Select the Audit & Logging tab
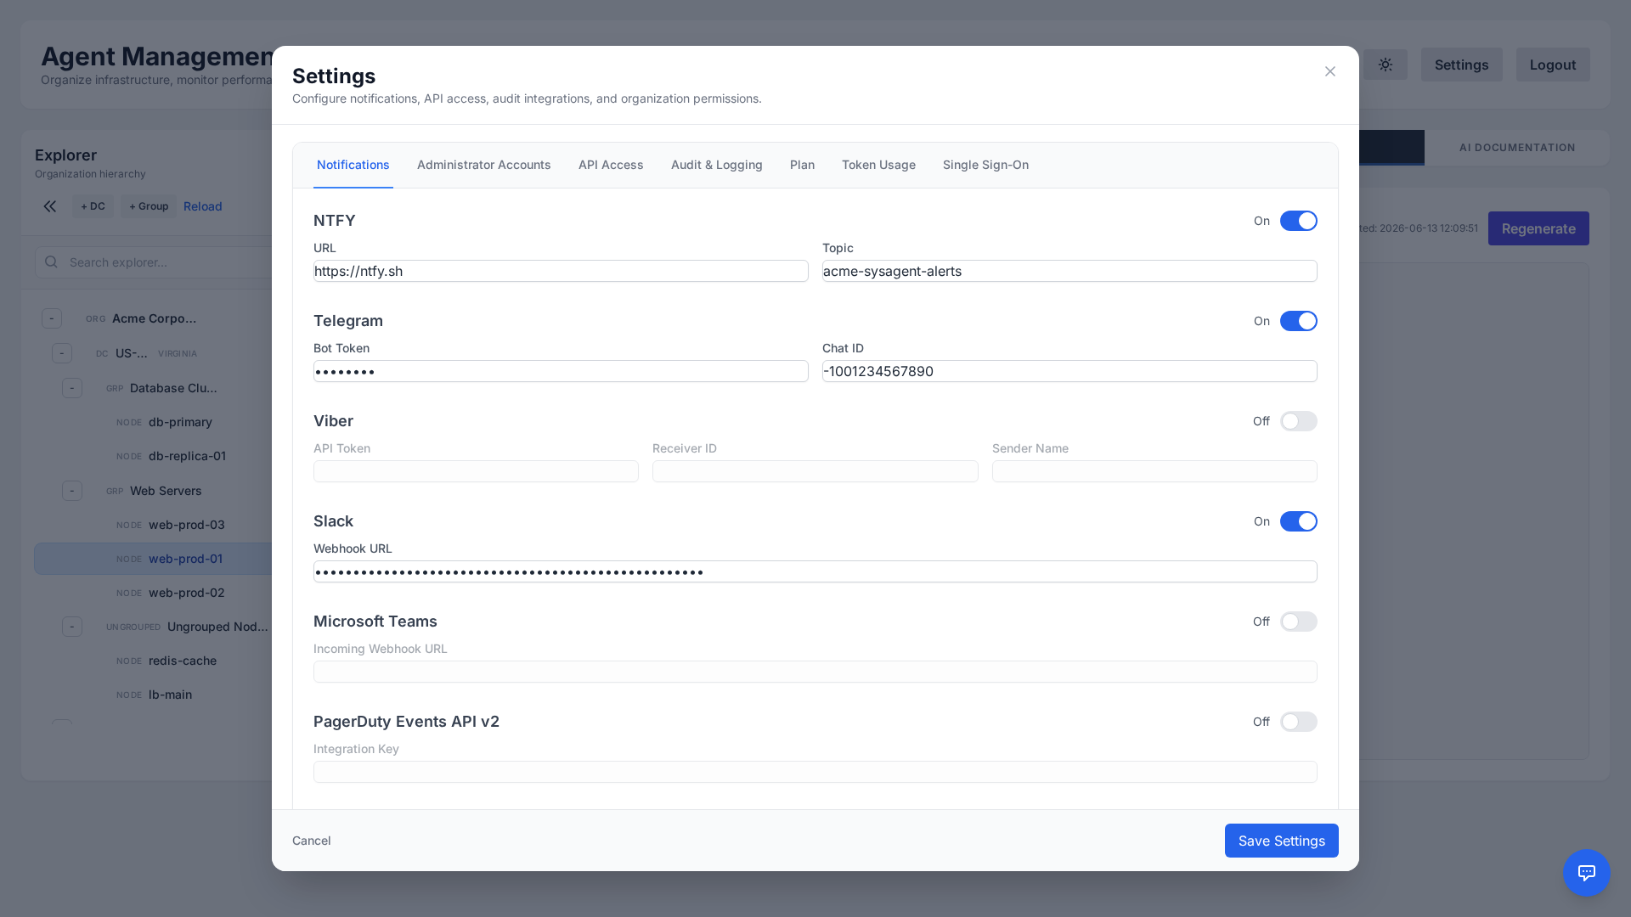The width and height of the screenshot is (1631, 917). tap(717, 165)
